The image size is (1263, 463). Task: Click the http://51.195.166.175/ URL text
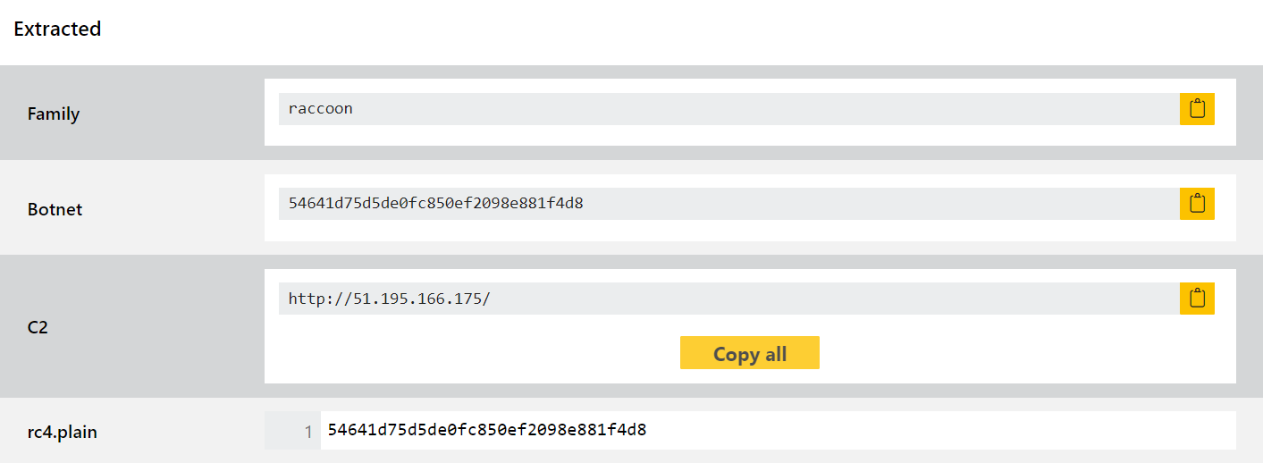click(389, 299)
